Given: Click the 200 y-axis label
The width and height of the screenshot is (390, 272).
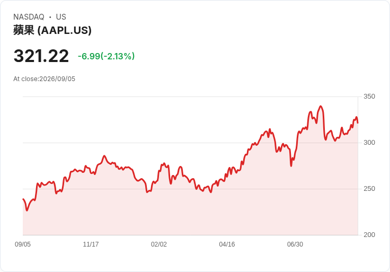Looking at the screenshot, I should tap(369, 235).
